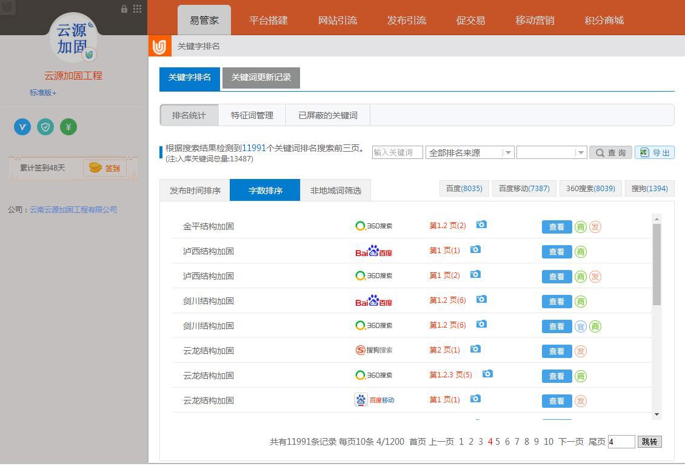Open the empty dropdown beside 全部排名来源
This screenshot has width=685, height=466.
coord(551,152)
